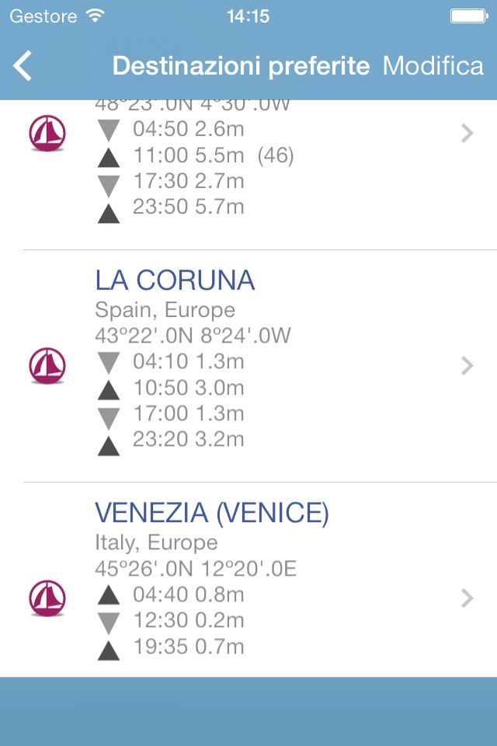Tap the back arrow in header
Image resolution: width=497 pixels, height=746 pixels.
pos(23,65)
